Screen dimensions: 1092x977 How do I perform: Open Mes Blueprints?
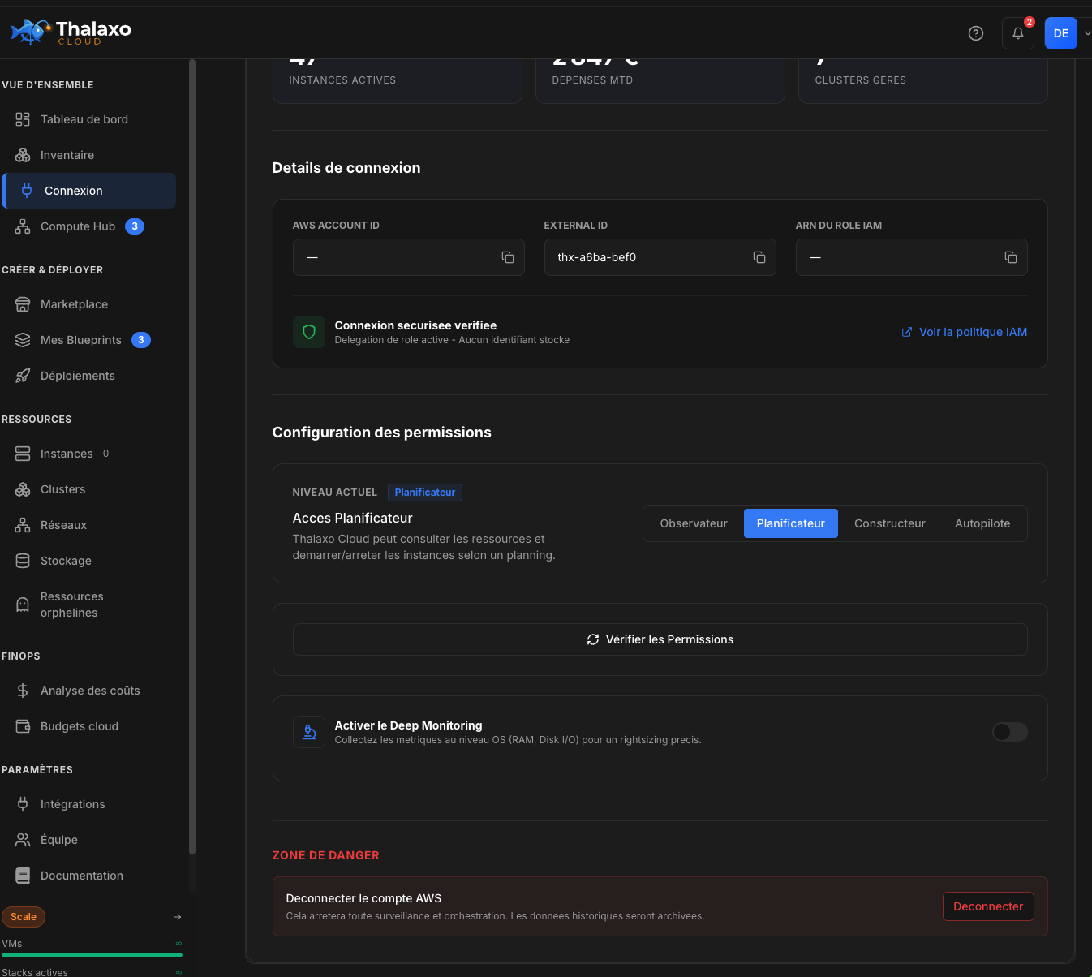88,340
